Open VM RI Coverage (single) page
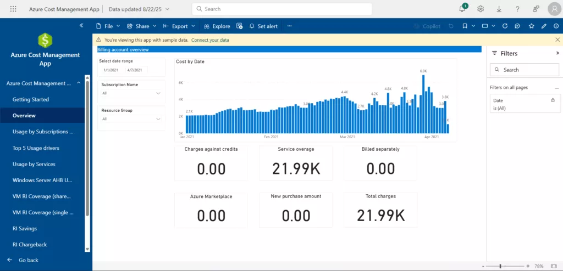The image size is (563, 271). tap(42, 212)
